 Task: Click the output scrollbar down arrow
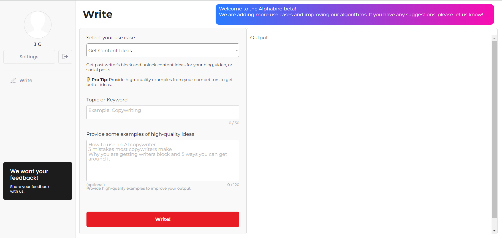click(x=494, y=231)
